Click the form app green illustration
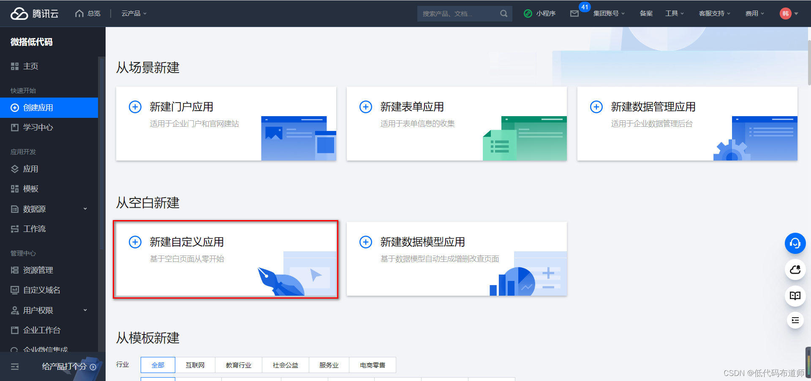Image resolution: width=811 pixels, height=381 pixels. [525, 138]
